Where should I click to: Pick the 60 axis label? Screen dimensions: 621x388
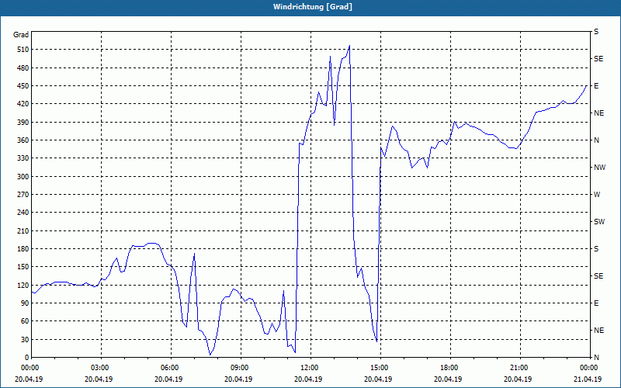click(x=24, y=321)
